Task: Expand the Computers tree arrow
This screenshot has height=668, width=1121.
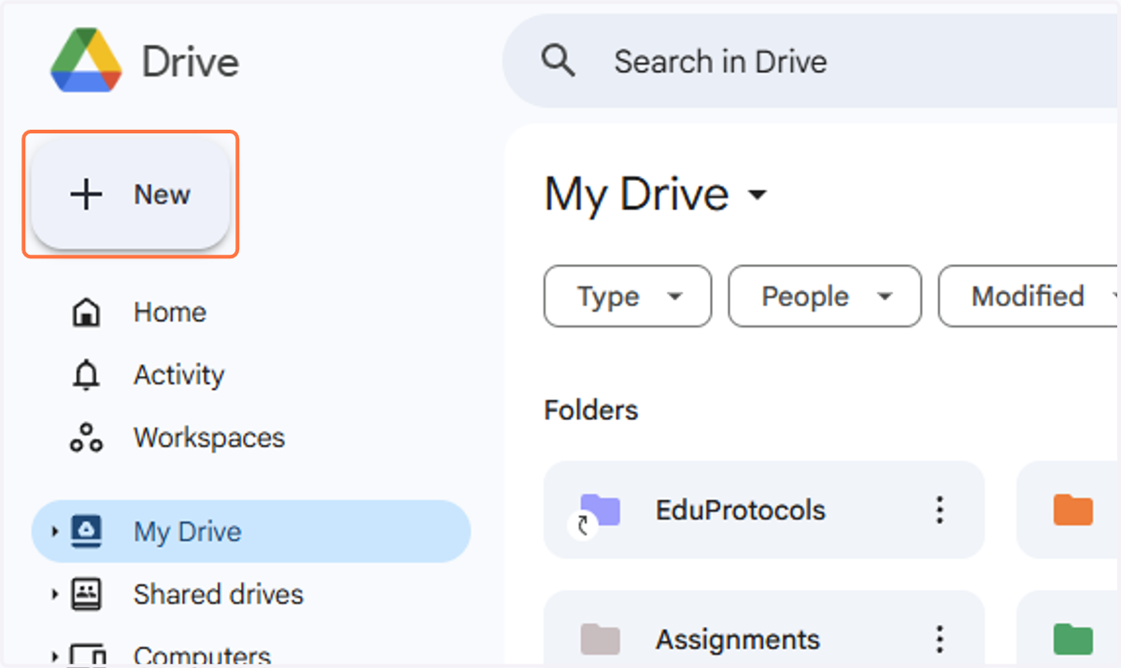Action: (55, 657)
